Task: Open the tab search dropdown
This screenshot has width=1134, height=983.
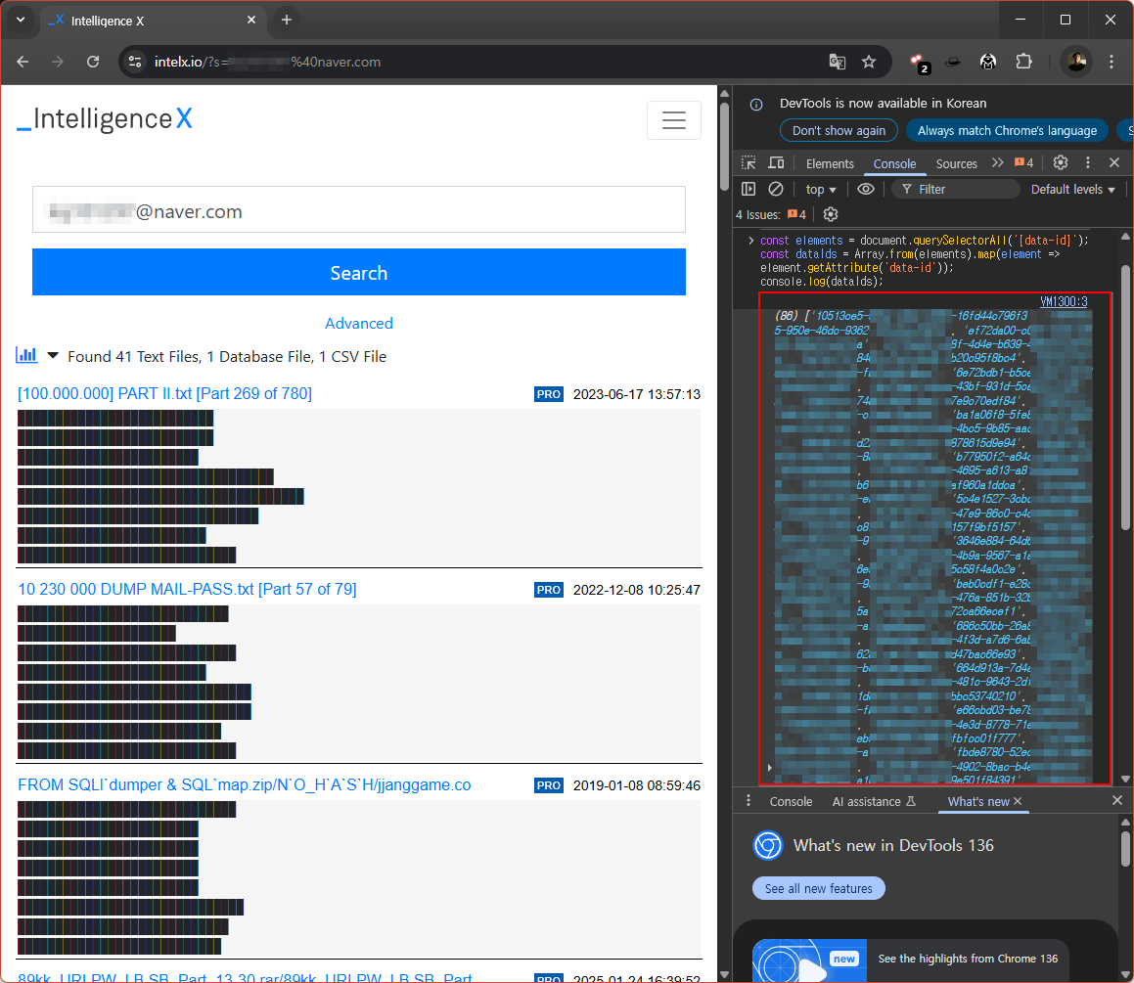Action: point(21,21)
